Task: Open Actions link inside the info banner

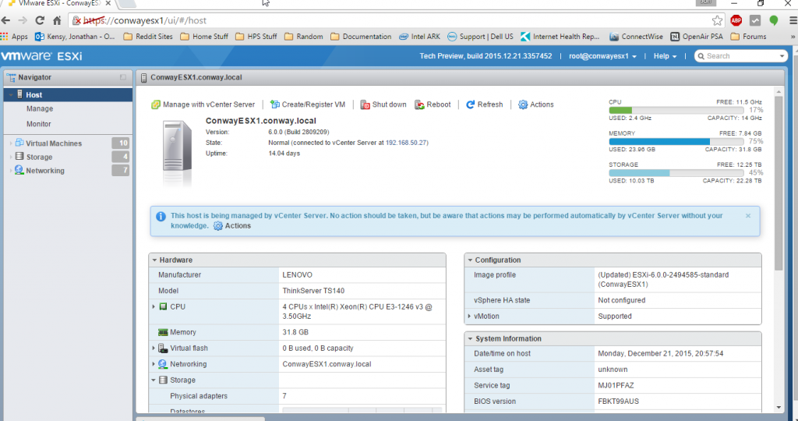Action: tap(232, 225)
